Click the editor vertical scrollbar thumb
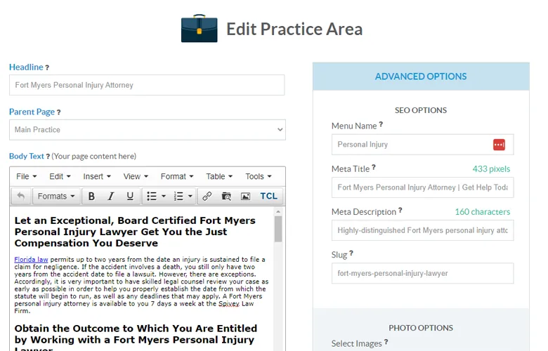The height and width of the screenshot is (351, 548). (278, 229)
